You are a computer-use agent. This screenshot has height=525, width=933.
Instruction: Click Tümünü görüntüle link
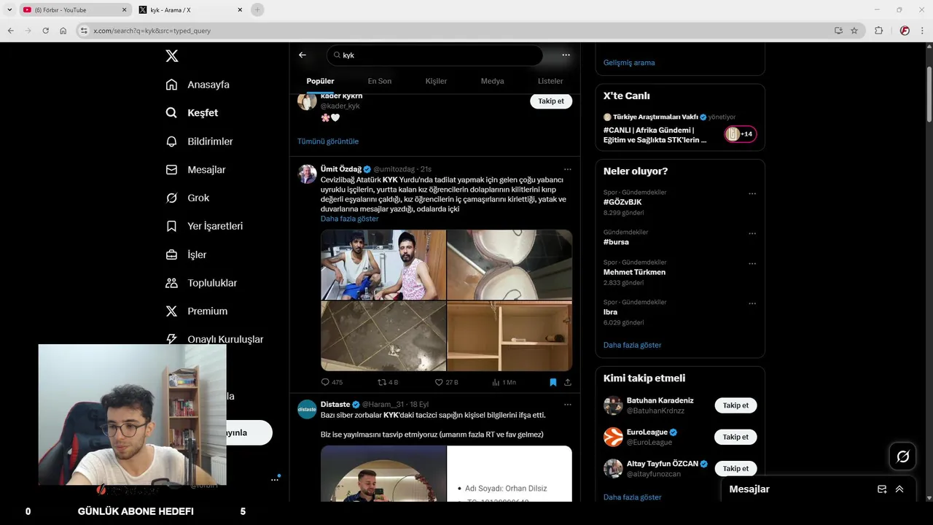[x=328, y=141]
